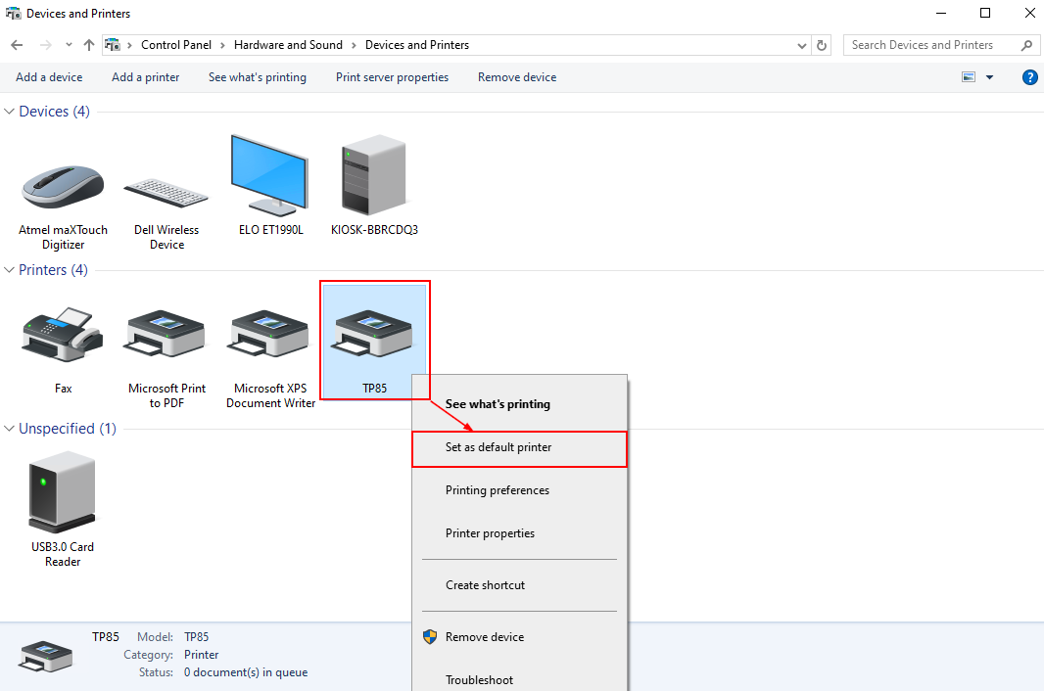This screenshot has height=691, width=1044.
Task: Open Printing preferences from context menu
Action: point(498,490)
